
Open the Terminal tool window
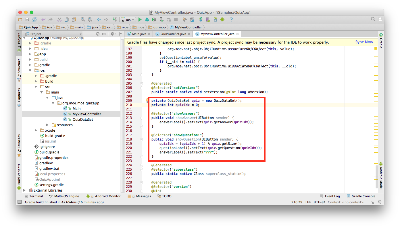pyautogui.click(x=34, y=196)
